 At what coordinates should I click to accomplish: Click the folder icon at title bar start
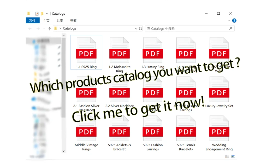click(28, 13)
